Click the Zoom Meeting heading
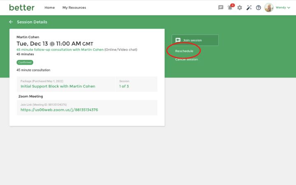Image resolution: width=296 pixels, height=185 pixels. [30, 96]
